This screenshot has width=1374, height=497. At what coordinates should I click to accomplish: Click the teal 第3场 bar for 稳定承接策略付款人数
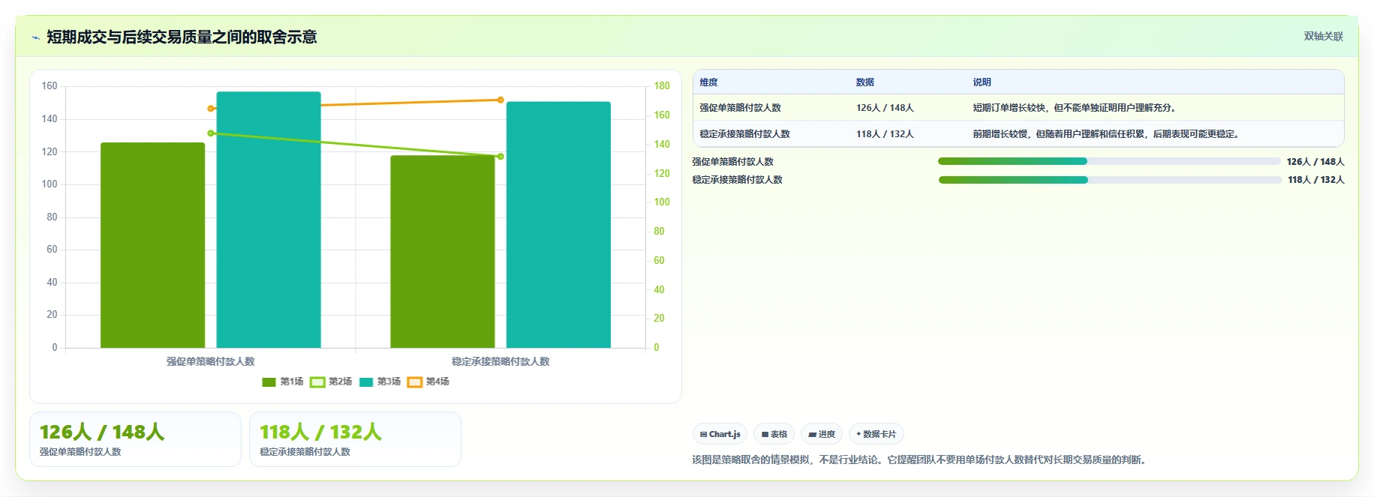pos(558,225)
